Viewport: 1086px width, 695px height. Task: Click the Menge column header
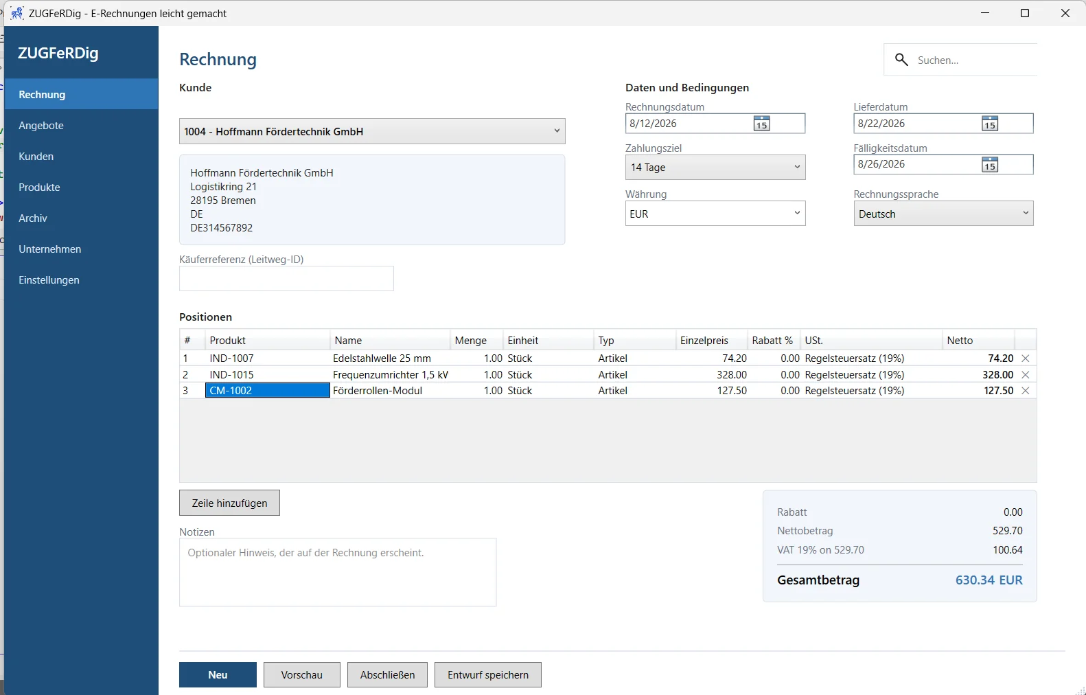476,340
